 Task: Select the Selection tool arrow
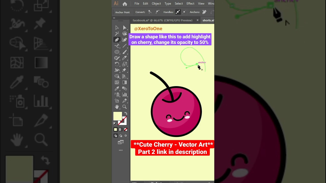click(117, 28)
